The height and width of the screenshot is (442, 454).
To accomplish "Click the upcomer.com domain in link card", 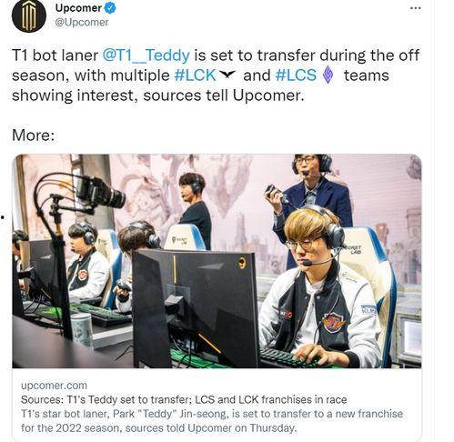I will click(54, 386).
